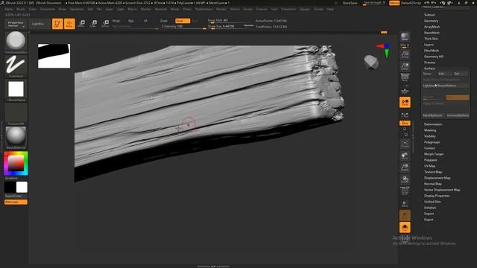Click the Move gizmo icon in top toolbar
477x268 pixels.
point(81,24)
